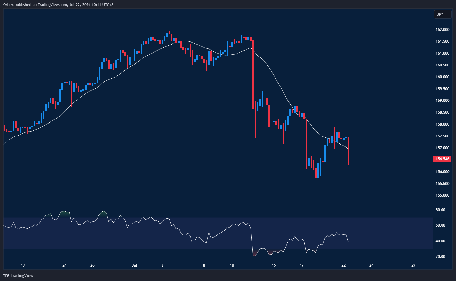Click the Jul label on the time axis
Viewport: 456px width, 281px height.
click(135, 265)
